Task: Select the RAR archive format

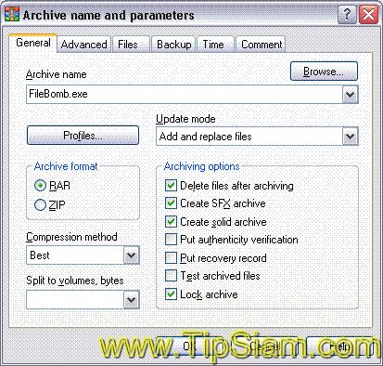Action: pyautogui.click(x=53, y=186)
